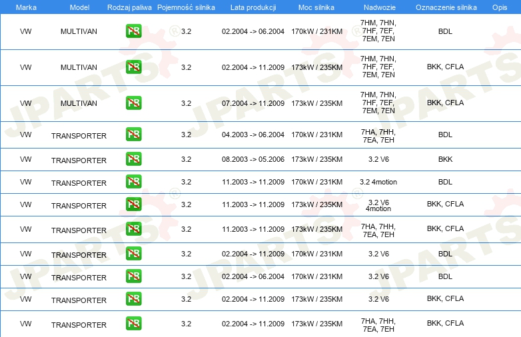Image resolution: width=521 pixels, height=337 pixels.
Task: Click 'BKK' engine code in the 08.2003 row
Action: coord(445,159)
